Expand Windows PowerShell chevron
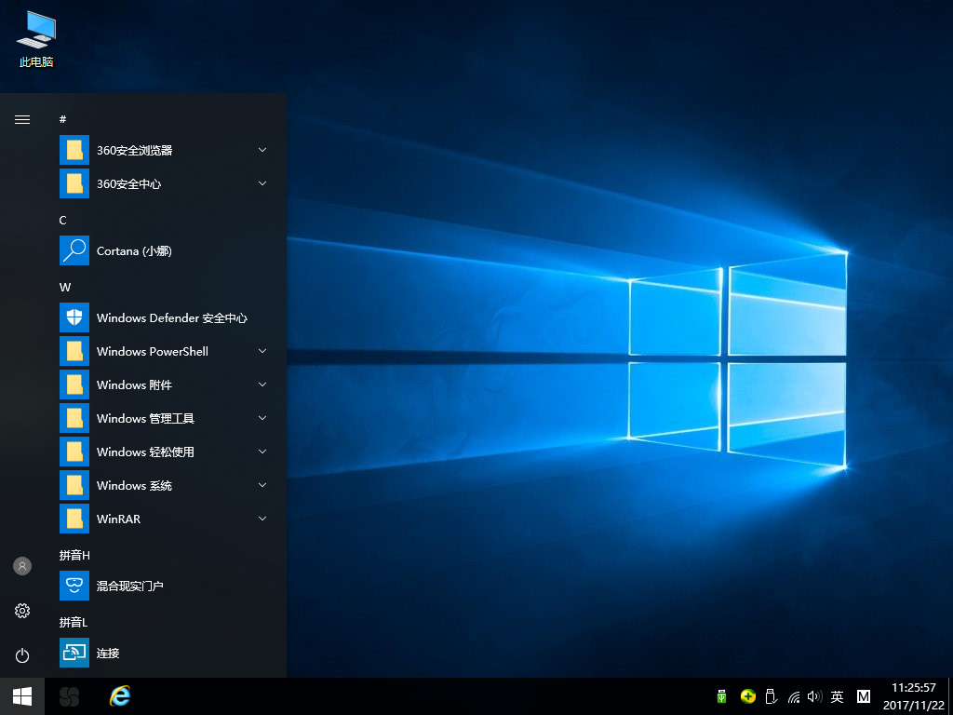 click(262, 351)
